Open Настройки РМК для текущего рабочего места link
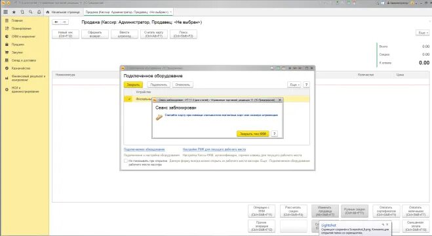432x236 pixels. pyautogui.click(x=214, y=149)
